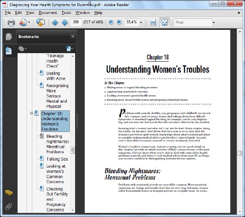This screenshot has height=217, width=245.
Task: Click document scroll up arrow
Action: coord(240,32)
